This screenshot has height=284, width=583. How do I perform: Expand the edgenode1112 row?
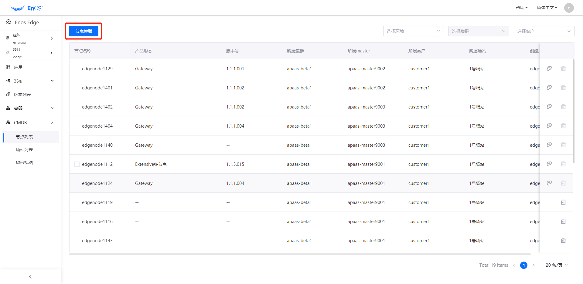click(x=77, y=164)
